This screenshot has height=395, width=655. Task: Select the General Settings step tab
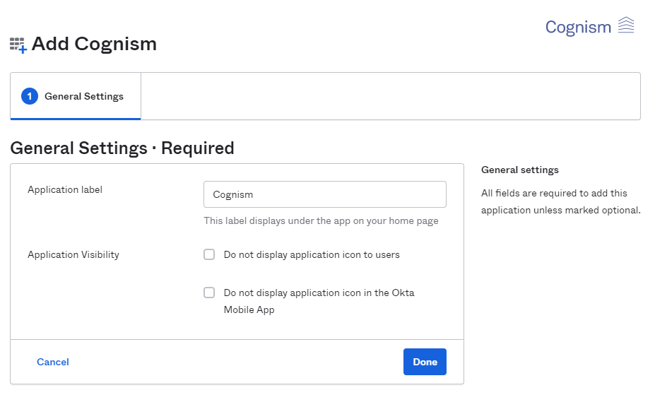click(76, 96)
